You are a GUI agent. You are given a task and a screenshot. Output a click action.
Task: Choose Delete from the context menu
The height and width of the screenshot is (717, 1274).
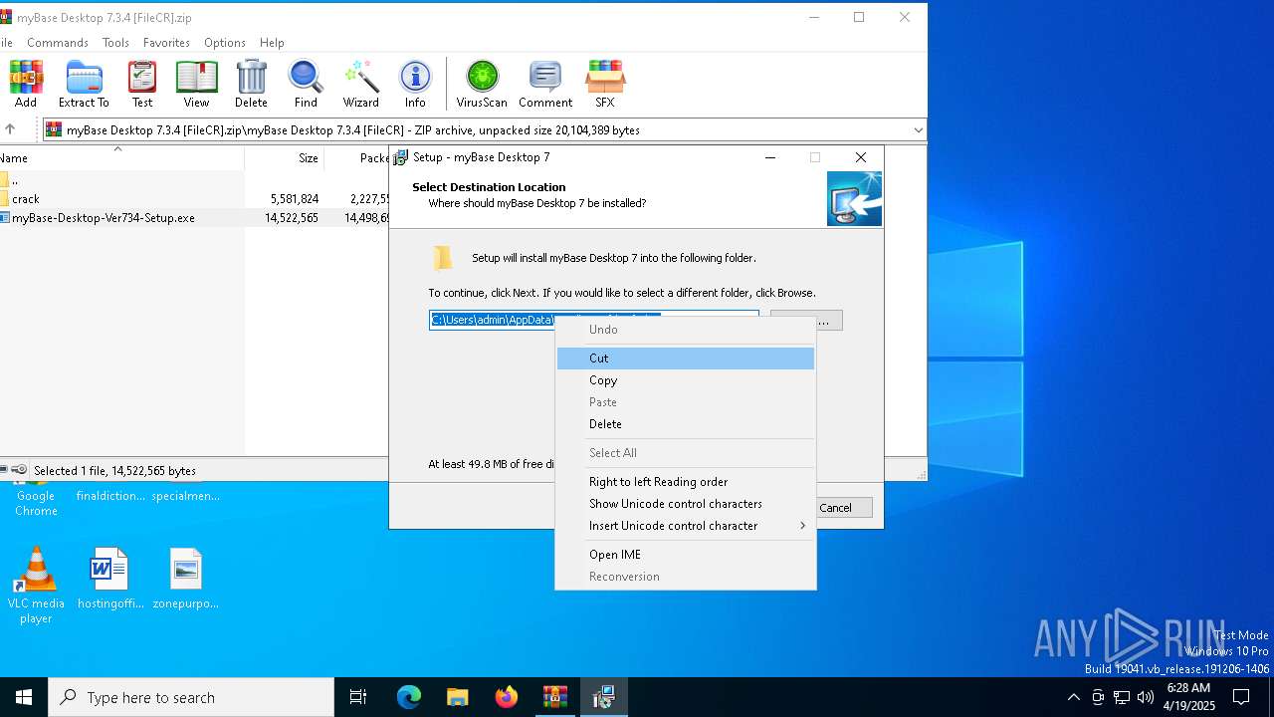point(685,424)
